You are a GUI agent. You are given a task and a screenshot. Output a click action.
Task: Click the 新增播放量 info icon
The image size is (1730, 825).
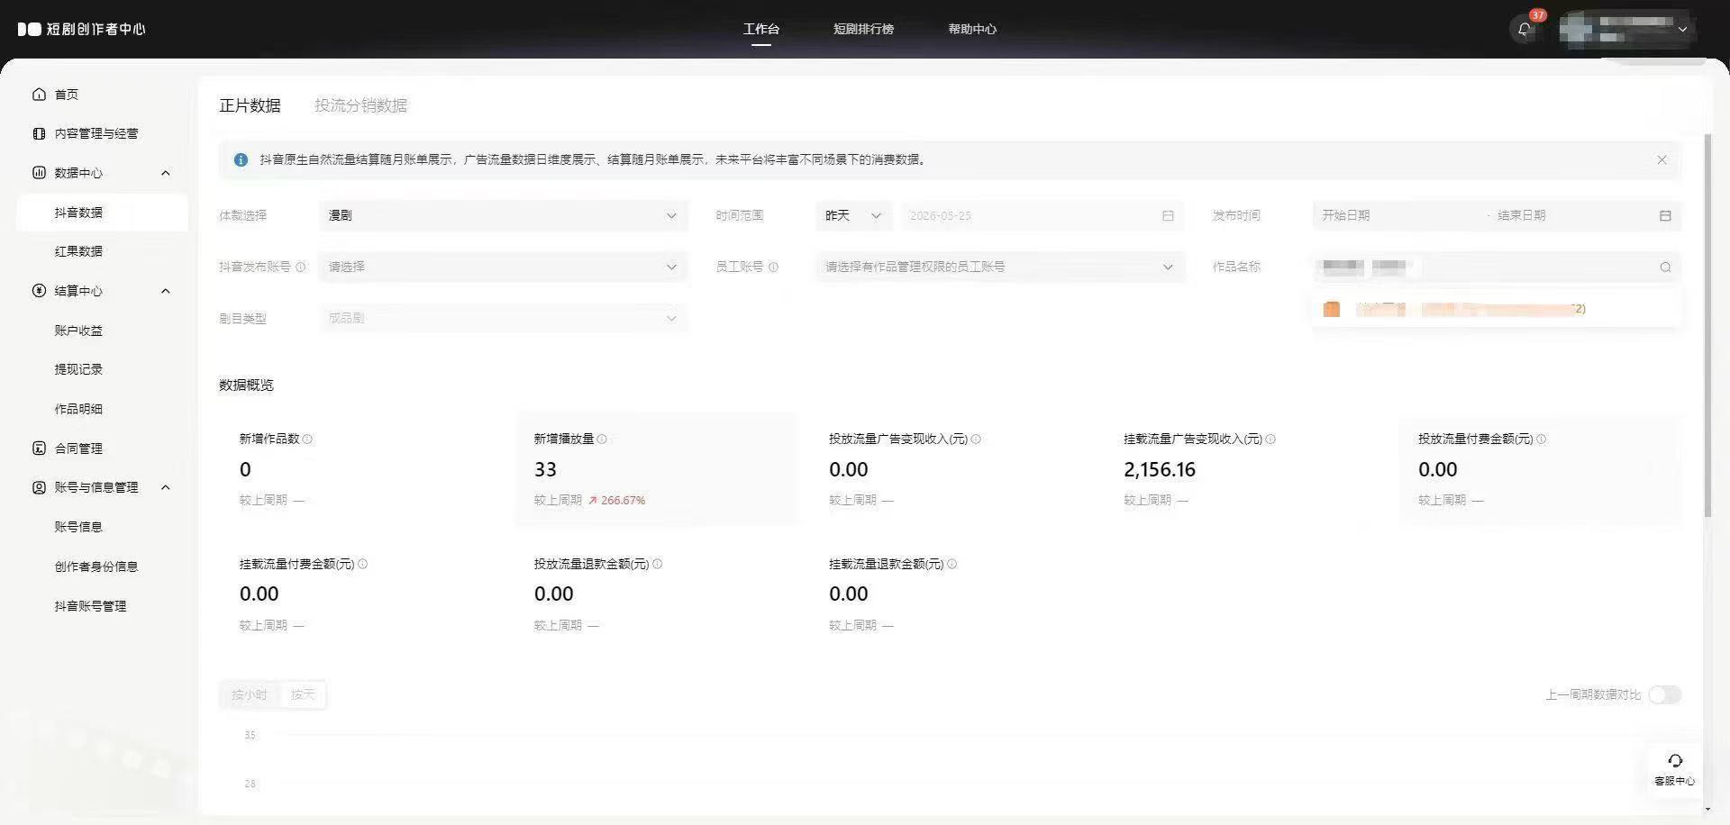602,439
